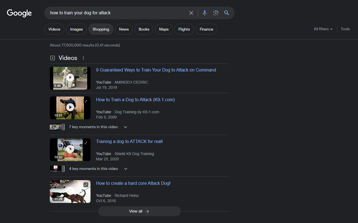Open the Videos section three-dot menu
358x223 pixels.
(83, 58)
